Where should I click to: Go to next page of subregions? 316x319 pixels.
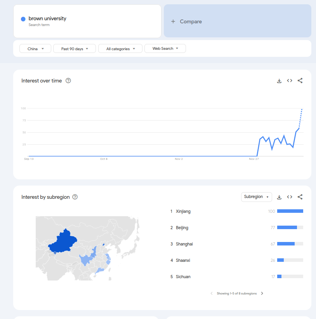(262, 293)
